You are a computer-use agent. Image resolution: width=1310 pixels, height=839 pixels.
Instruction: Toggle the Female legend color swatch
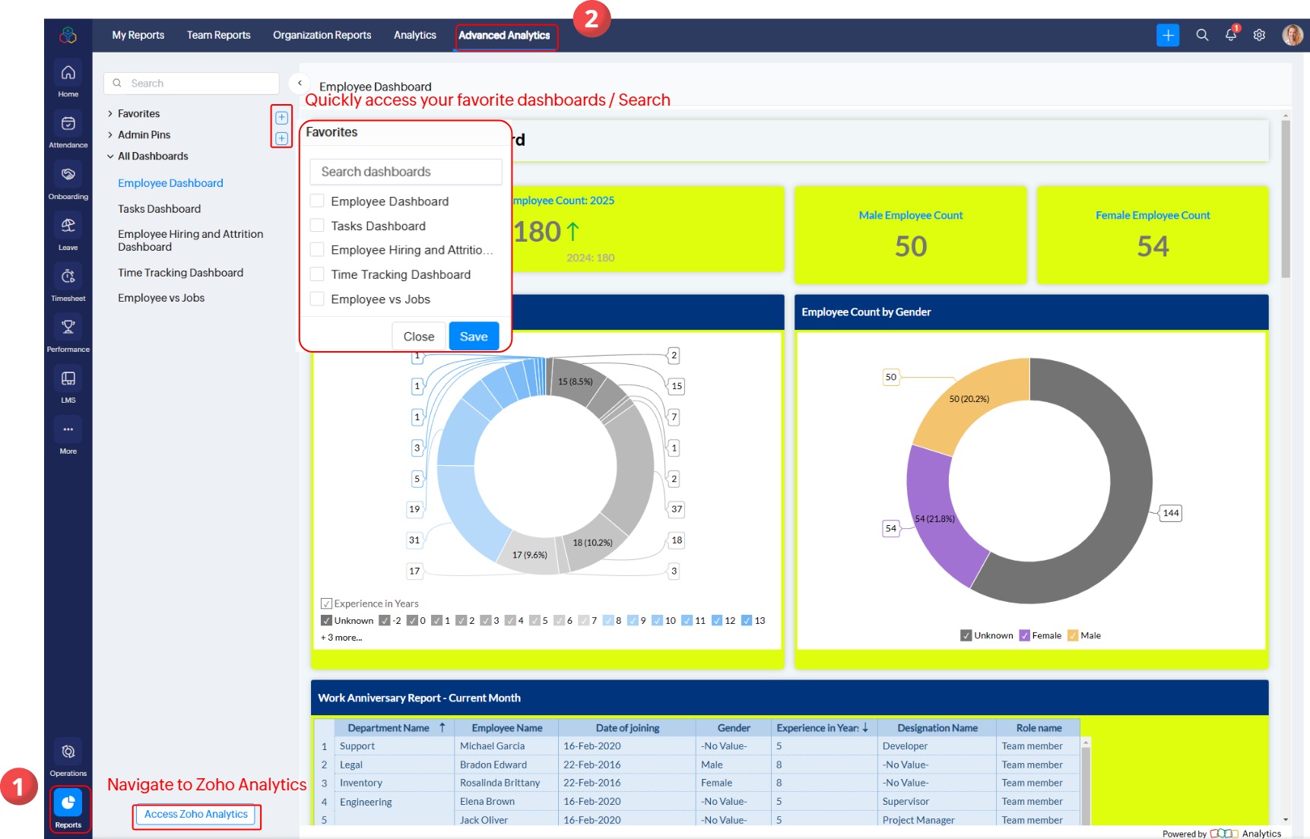click(x=1025, y=635)
